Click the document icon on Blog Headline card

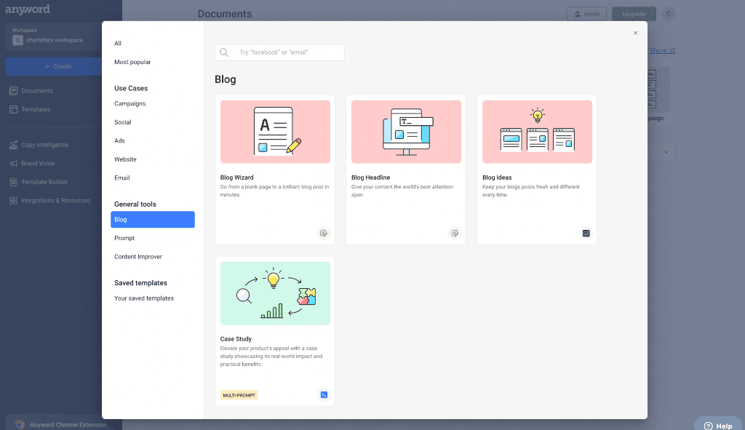tap(455, 234)
